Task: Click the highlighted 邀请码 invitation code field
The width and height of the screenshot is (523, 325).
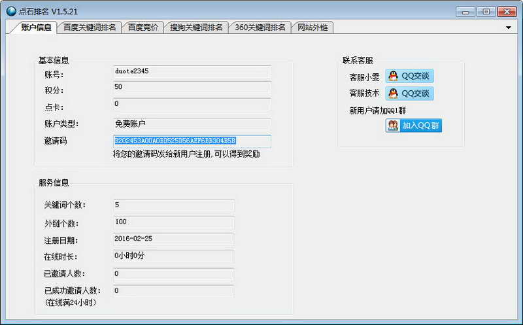Action: click(x=192, y=141)
